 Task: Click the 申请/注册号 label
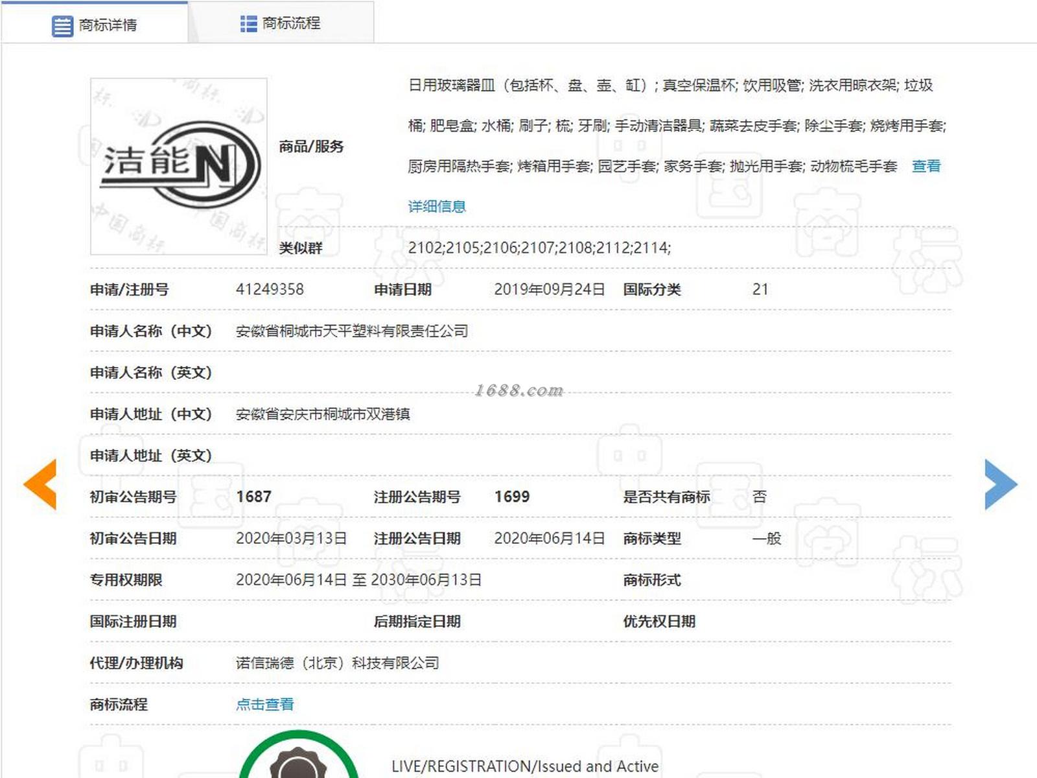(x=129, y=289)
